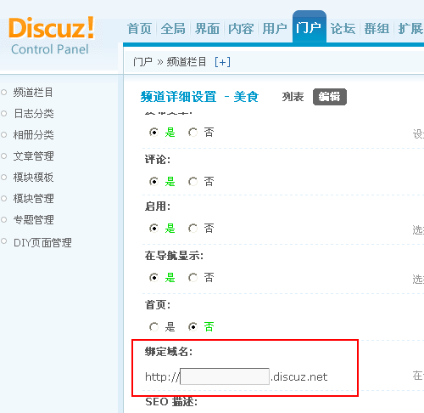Open the 用户 tab
Viewport: 424px width, 413px height.
[x=275, y=29]
